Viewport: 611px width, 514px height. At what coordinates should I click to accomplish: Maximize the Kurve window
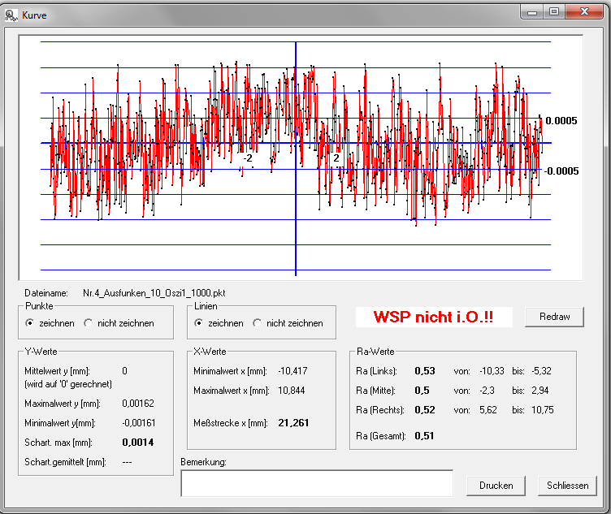point(554,12)
